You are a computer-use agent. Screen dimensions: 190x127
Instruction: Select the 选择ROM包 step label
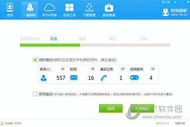[30, 39]
